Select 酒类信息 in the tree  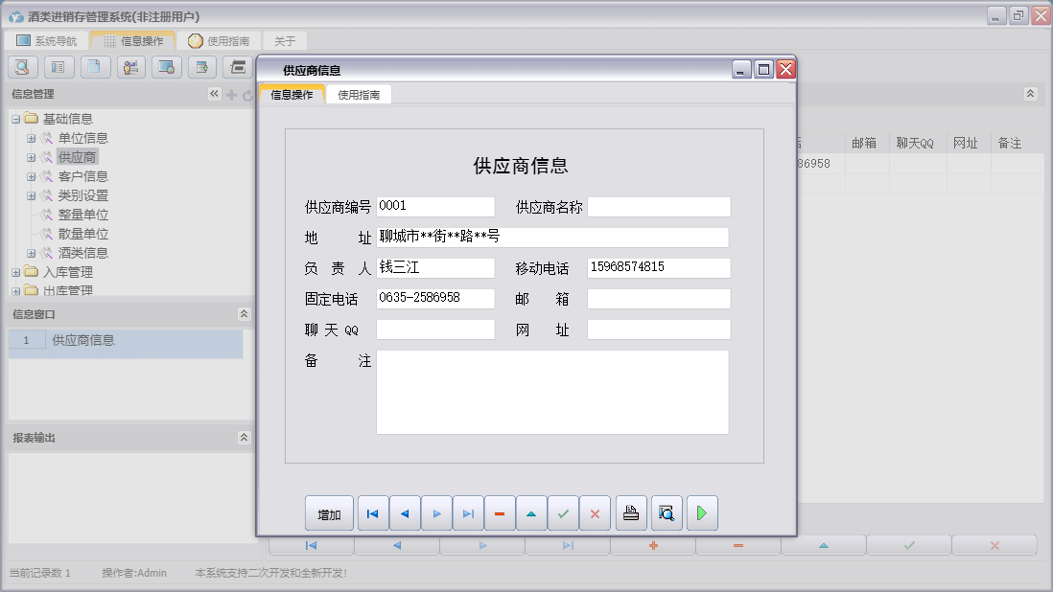point(82,253)
